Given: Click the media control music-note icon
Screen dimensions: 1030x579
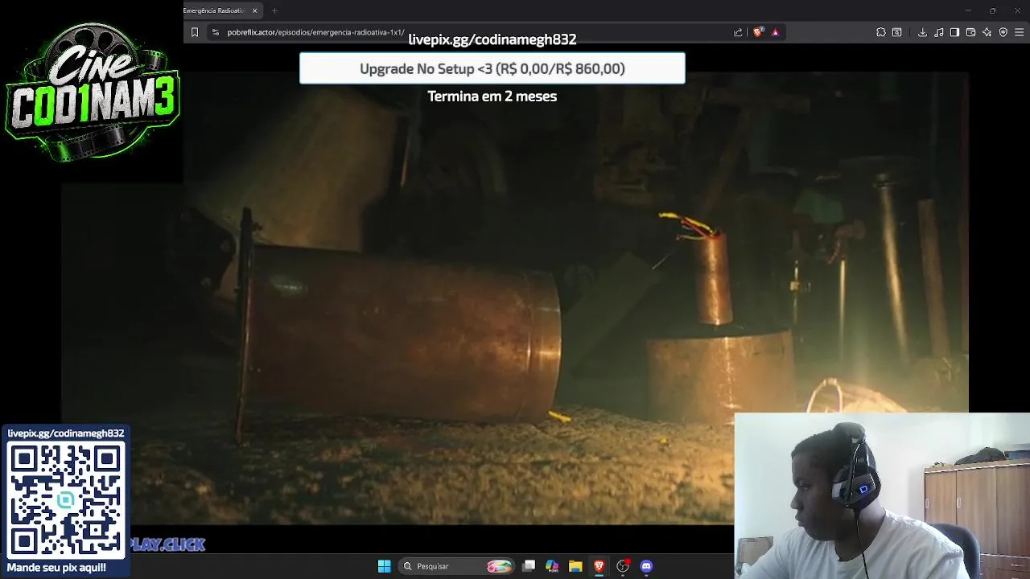Looking at the screenshot, I should coord(938,32).
